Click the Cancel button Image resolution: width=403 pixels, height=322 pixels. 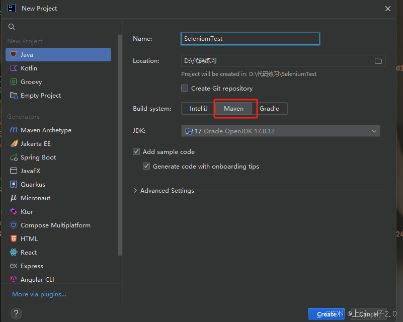pos(369,314)
